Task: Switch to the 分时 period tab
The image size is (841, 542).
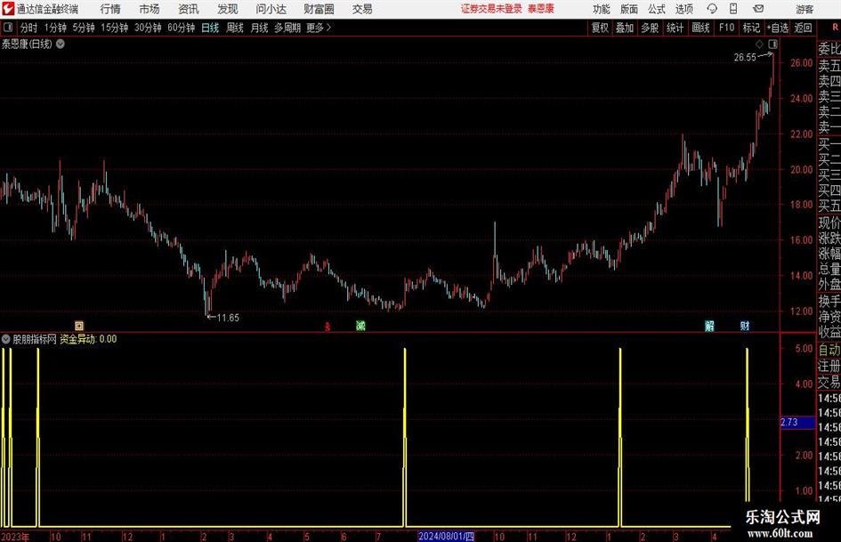Action: pos(29,28)
